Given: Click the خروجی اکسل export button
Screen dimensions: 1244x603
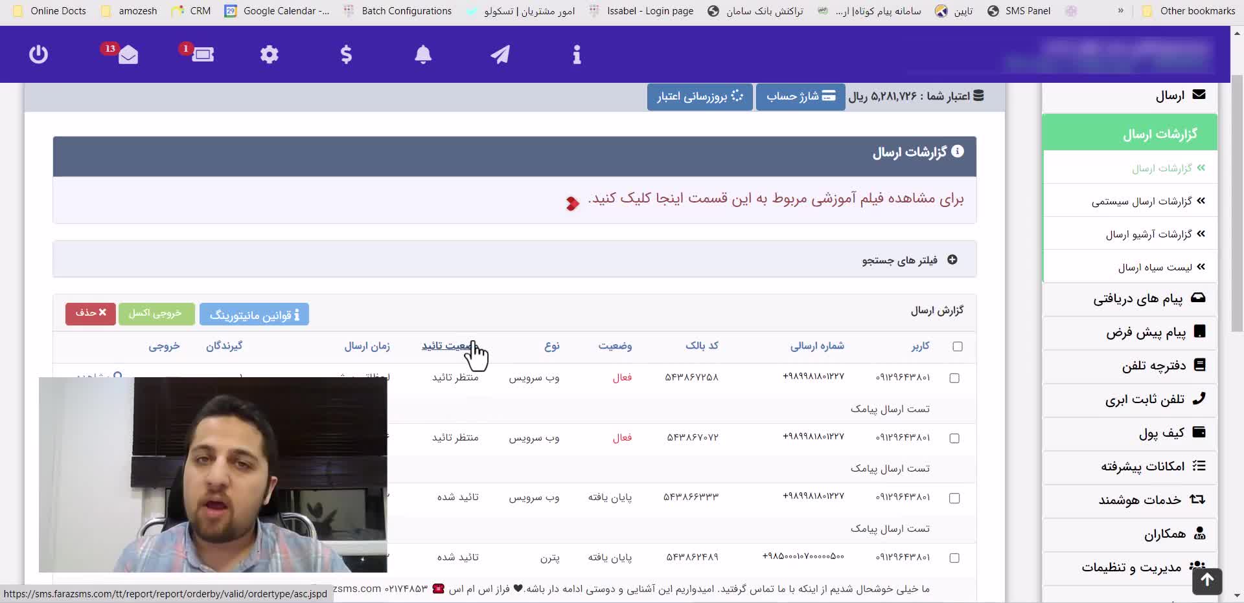Looking at the screenshot, I should (x=156, y=314).
